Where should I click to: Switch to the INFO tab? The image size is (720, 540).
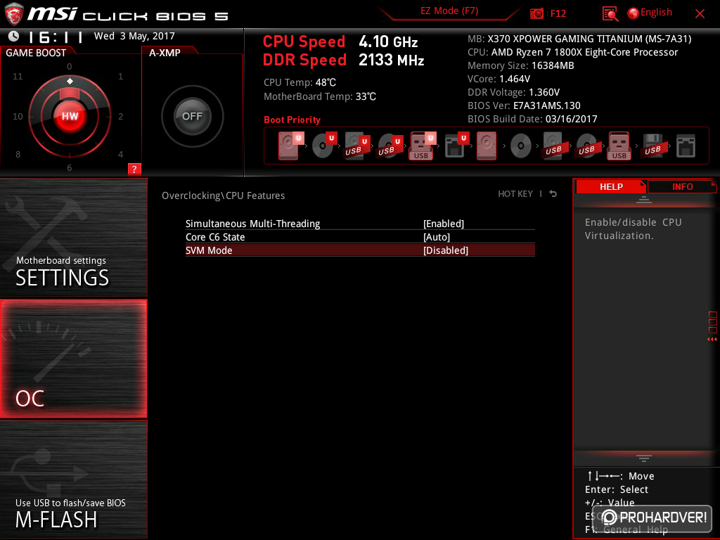pos(682,186)
